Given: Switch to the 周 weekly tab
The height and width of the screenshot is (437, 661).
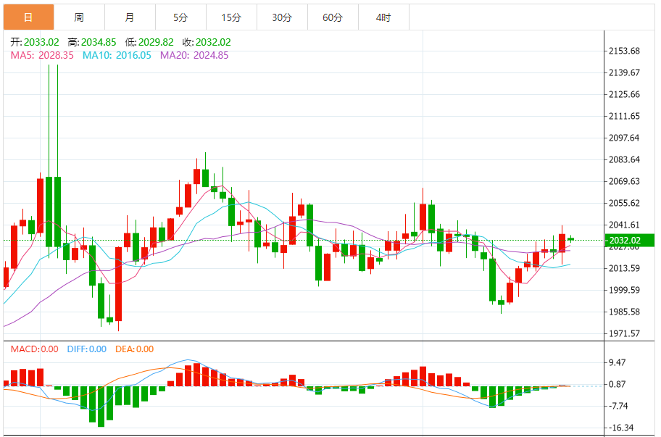Looking at the screenshot, I should point(79,17).
